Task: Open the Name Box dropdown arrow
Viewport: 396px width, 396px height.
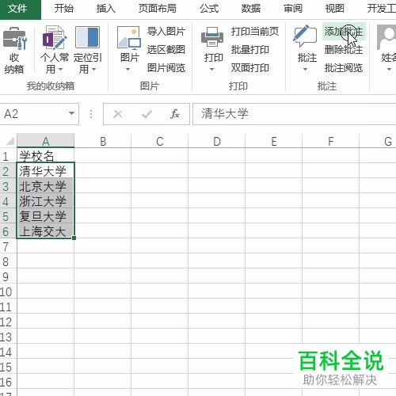Action: pos(71,113)
